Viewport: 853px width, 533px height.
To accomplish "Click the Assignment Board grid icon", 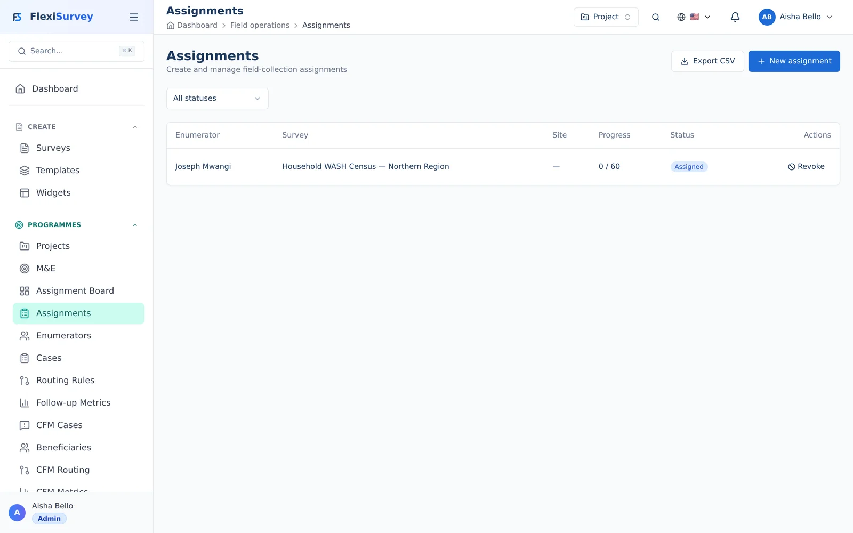I will click(x=25, y=291).
